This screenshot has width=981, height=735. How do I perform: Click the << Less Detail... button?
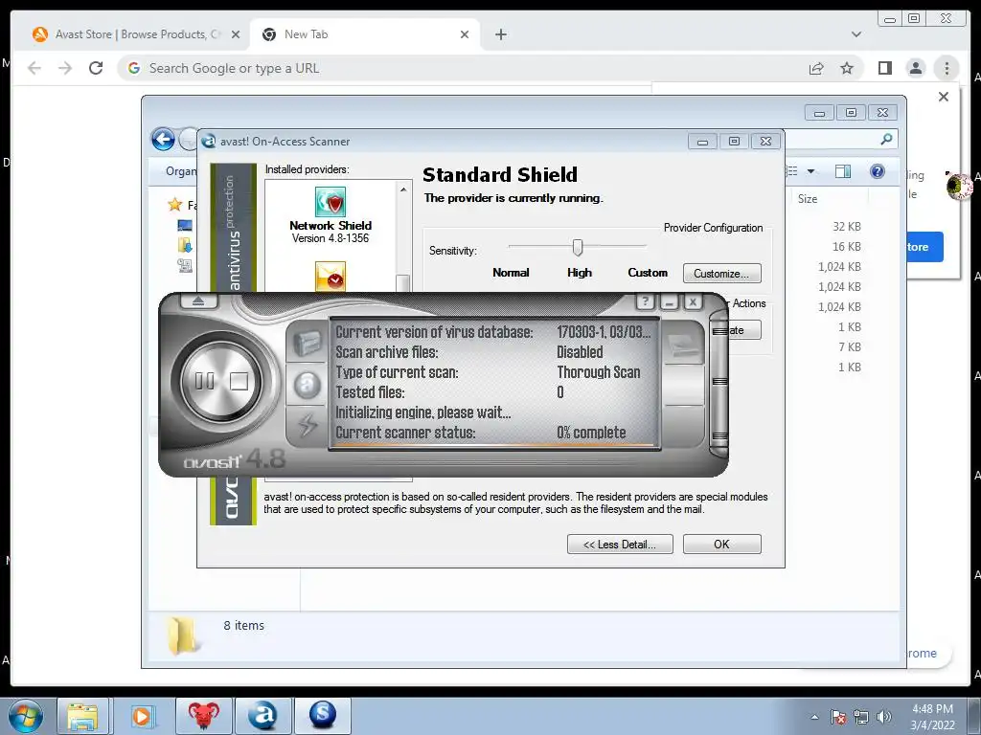click(620, 544)
